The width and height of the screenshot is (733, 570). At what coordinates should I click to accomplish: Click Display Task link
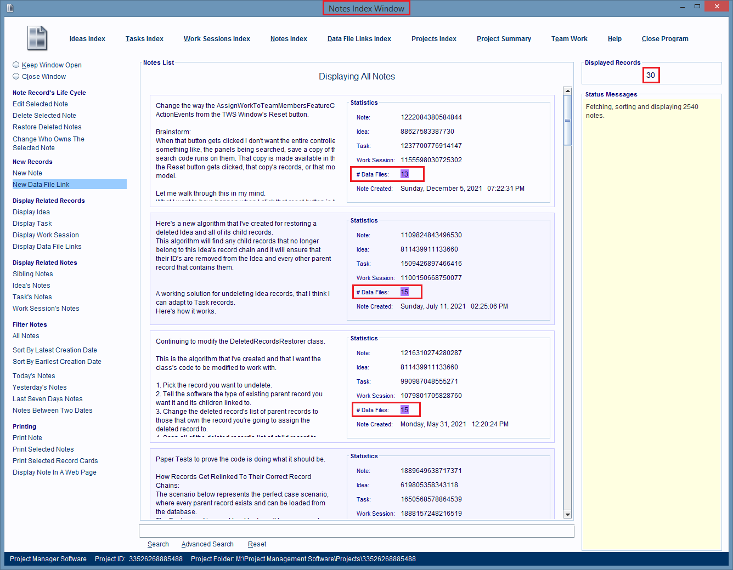(x=32, y=224)
